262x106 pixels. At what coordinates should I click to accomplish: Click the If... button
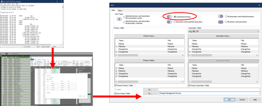coord(150,90)
